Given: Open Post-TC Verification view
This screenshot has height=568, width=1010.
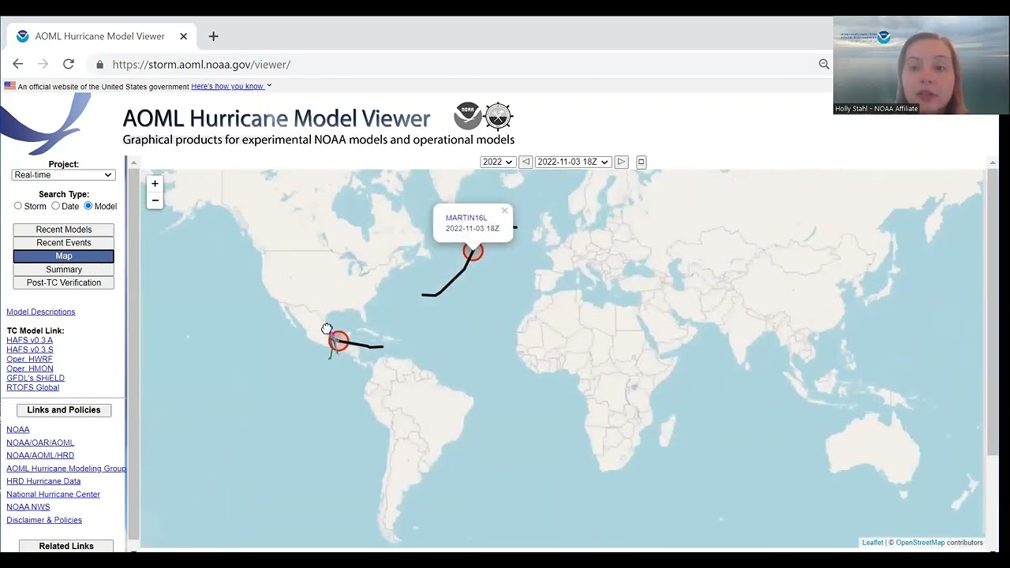Looking at the screenshot, I should click(x=64, y=283).
